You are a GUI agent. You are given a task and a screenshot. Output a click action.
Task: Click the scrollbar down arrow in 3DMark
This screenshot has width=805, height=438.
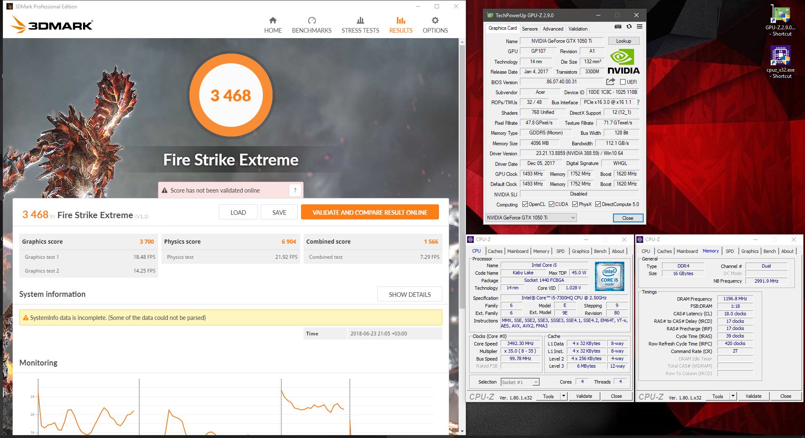[462, 431]
